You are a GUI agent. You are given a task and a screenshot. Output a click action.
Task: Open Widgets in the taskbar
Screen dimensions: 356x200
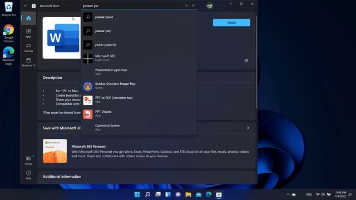coord(168,194)
